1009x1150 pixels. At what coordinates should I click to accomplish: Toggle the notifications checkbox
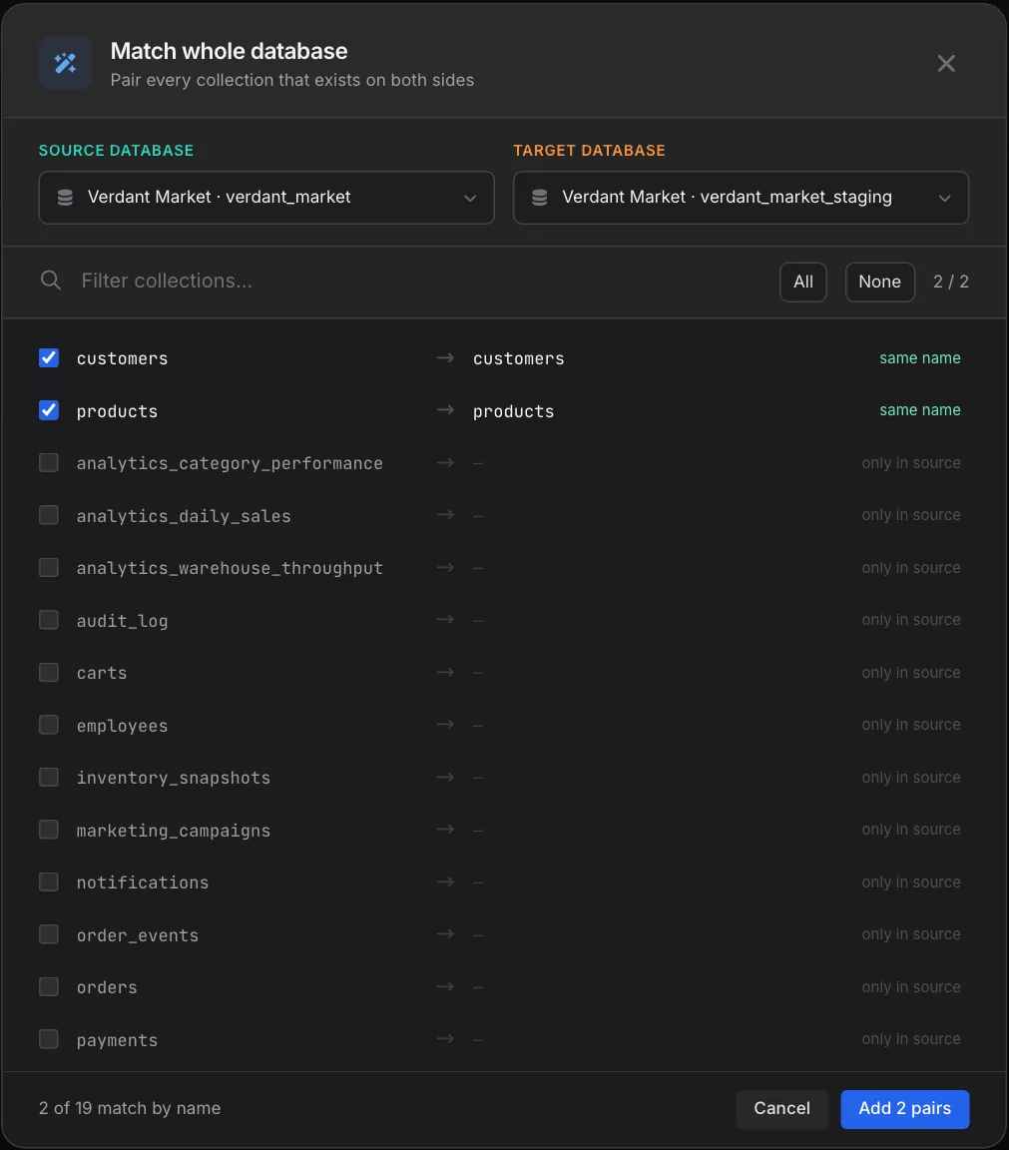[x=48, y=881]
